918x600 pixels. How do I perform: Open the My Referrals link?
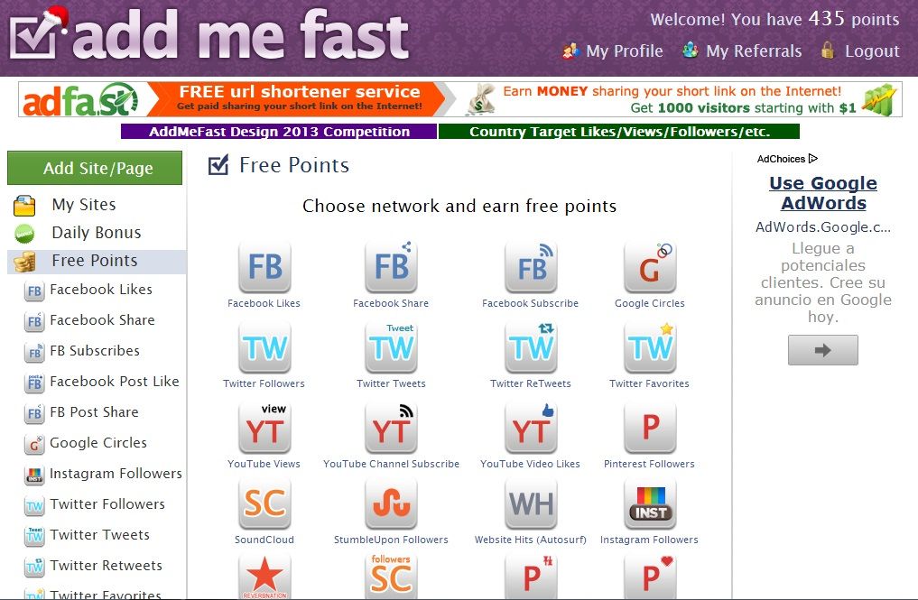point(754,51)
